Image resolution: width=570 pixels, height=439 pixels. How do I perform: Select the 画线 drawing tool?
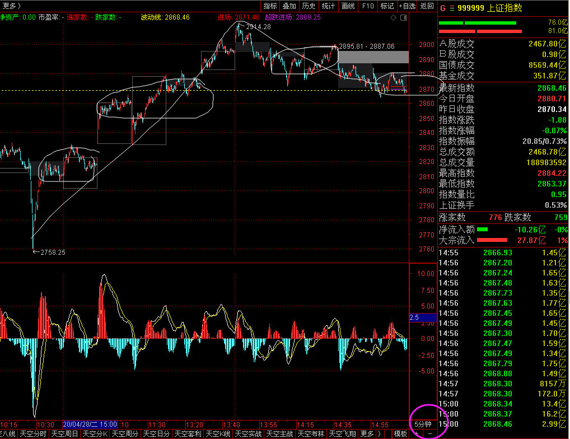point(348,6)
